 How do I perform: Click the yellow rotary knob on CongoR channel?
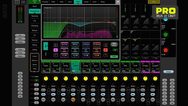(x=155, y=79)
